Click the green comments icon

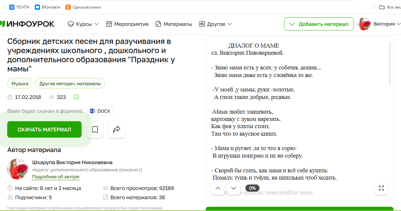(x=76, y=97)
